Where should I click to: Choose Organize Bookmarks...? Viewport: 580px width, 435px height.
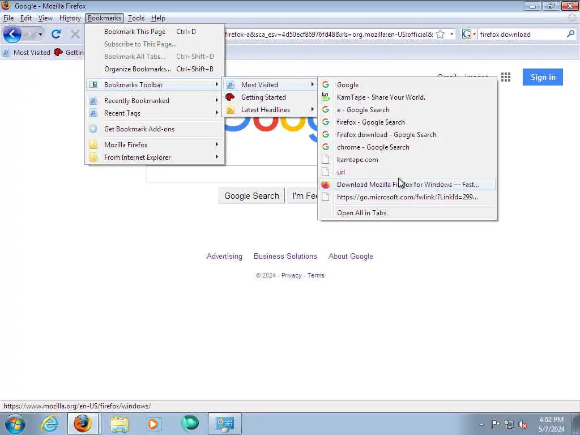[x=155, y=69]
